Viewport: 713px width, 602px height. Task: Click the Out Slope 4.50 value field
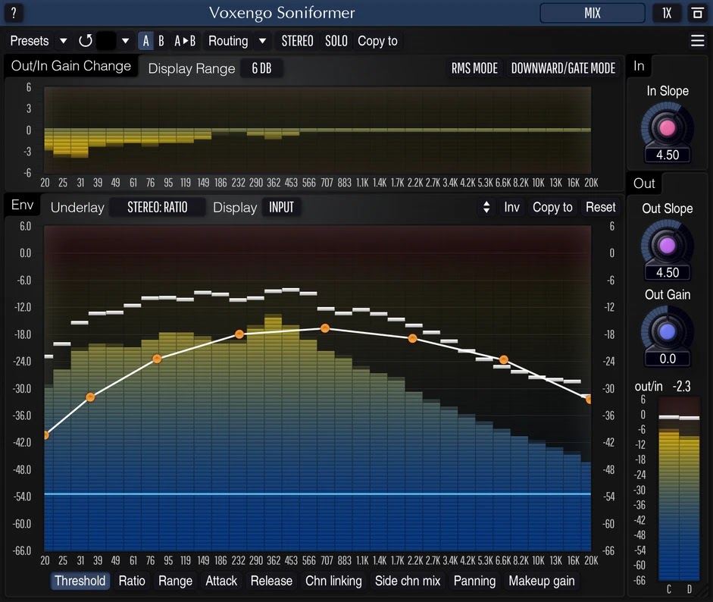pyautogui.click(x=667, y=272)
